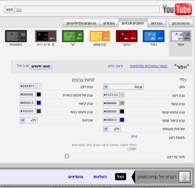This screenshot has width=195, height=188.
Task: Open the הגדרות settings tab
Action: (x=157, y=23)
